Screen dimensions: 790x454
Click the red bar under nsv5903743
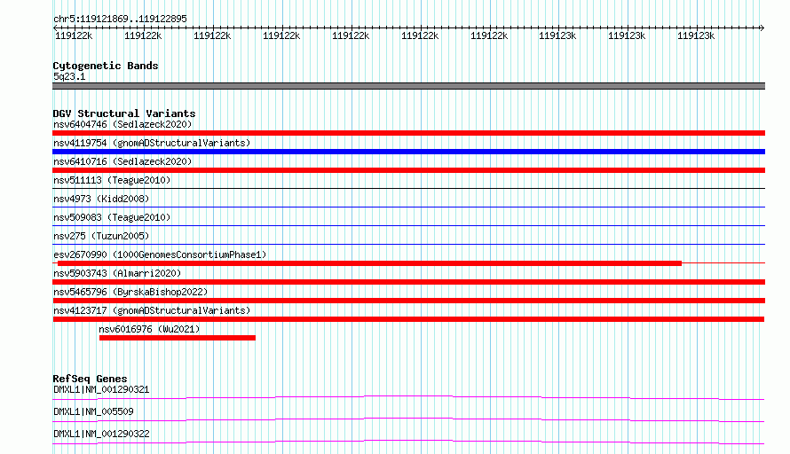[408, 282]
